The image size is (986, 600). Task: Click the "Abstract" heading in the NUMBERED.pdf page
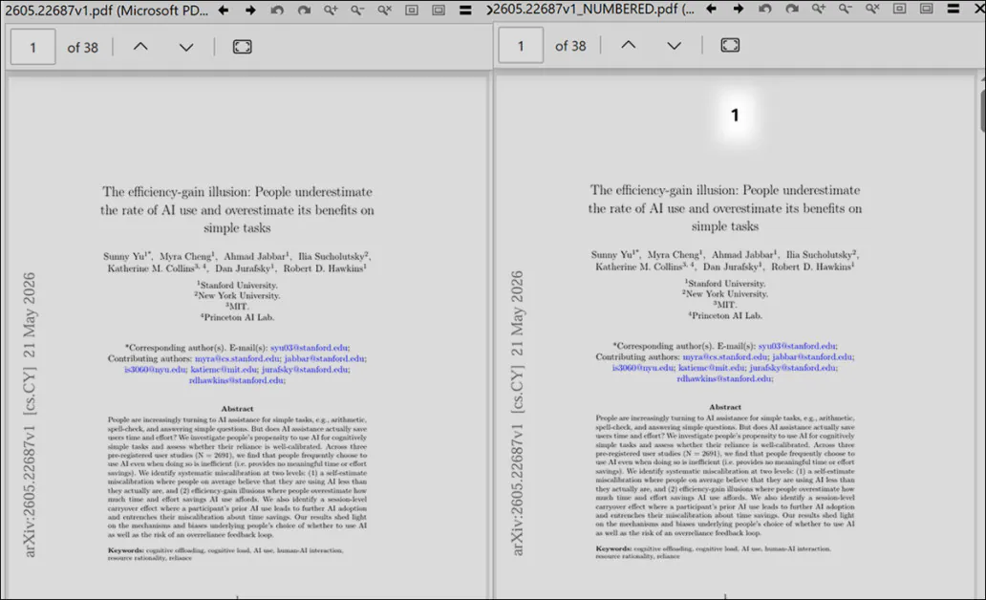point(725,407)
